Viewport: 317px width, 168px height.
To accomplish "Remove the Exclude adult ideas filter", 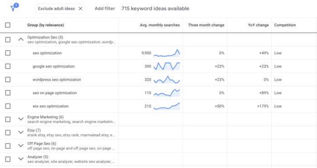I will coord(81,9).
